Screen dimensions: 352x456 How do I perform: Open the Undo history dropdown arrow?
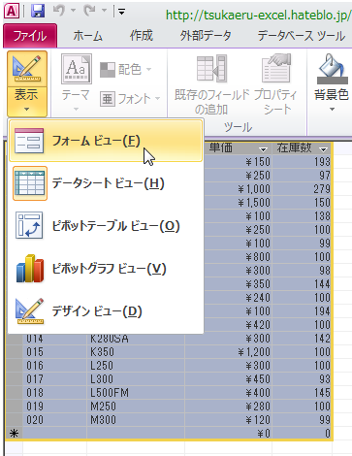pos(73,11)
